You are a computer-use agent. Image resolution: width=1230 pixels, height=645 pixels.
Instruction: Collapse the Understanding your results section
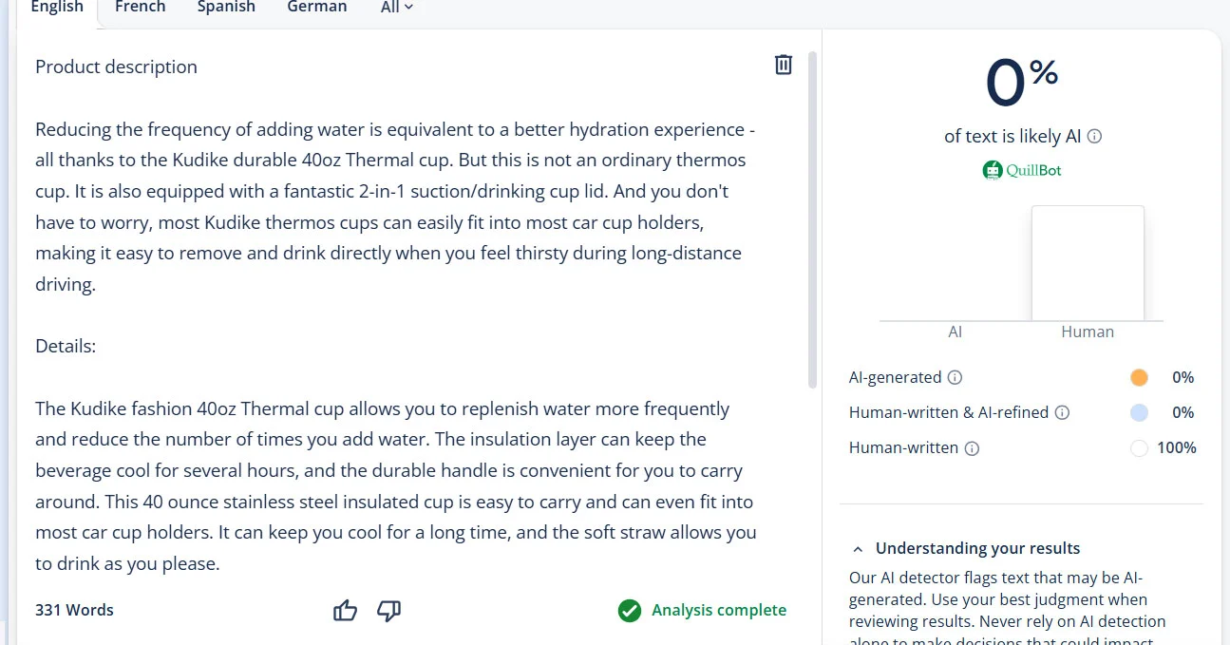pos(859,549)
